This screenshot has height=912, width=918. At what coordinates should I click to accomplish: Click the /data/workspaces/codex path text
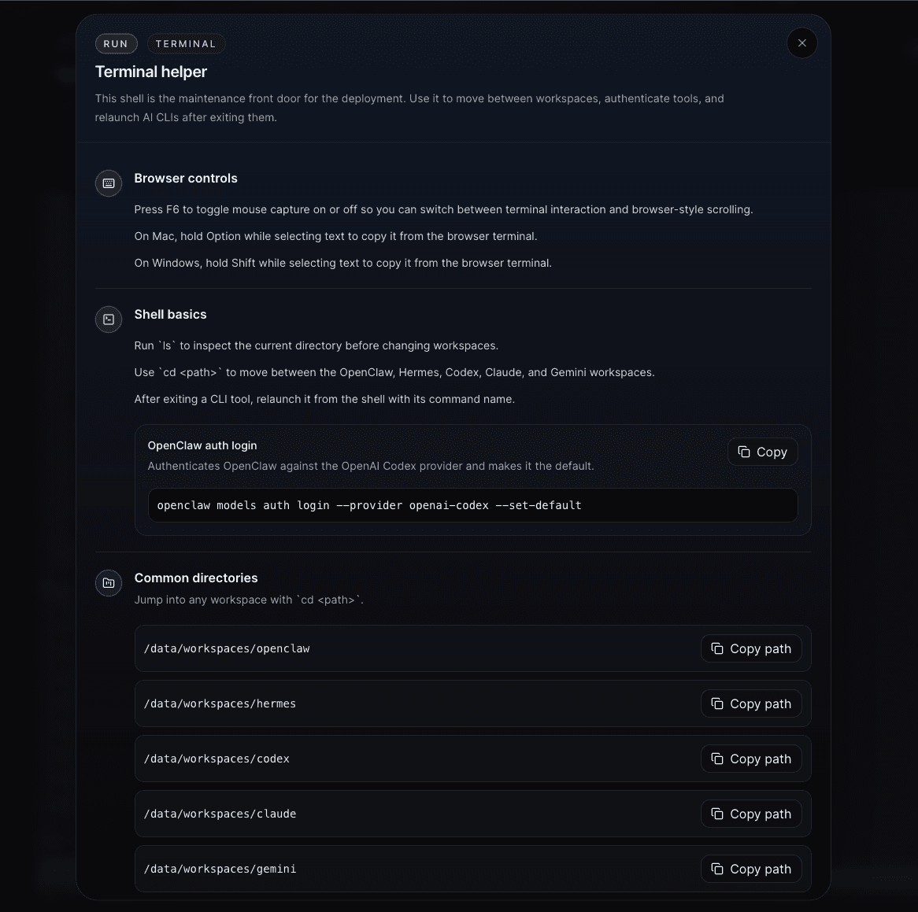coord(217,758)
